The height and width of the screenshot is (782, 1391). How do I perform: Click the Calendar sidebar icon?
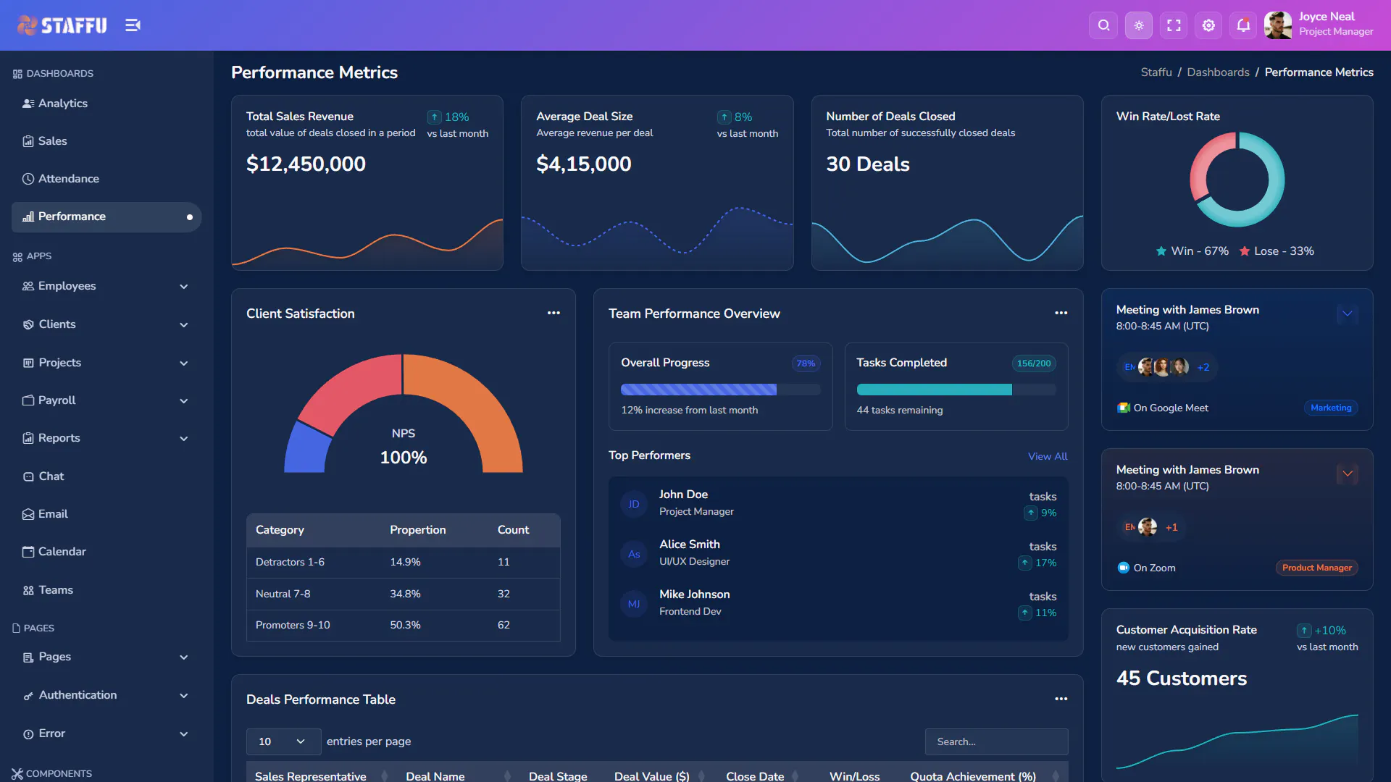pos(28,552)
